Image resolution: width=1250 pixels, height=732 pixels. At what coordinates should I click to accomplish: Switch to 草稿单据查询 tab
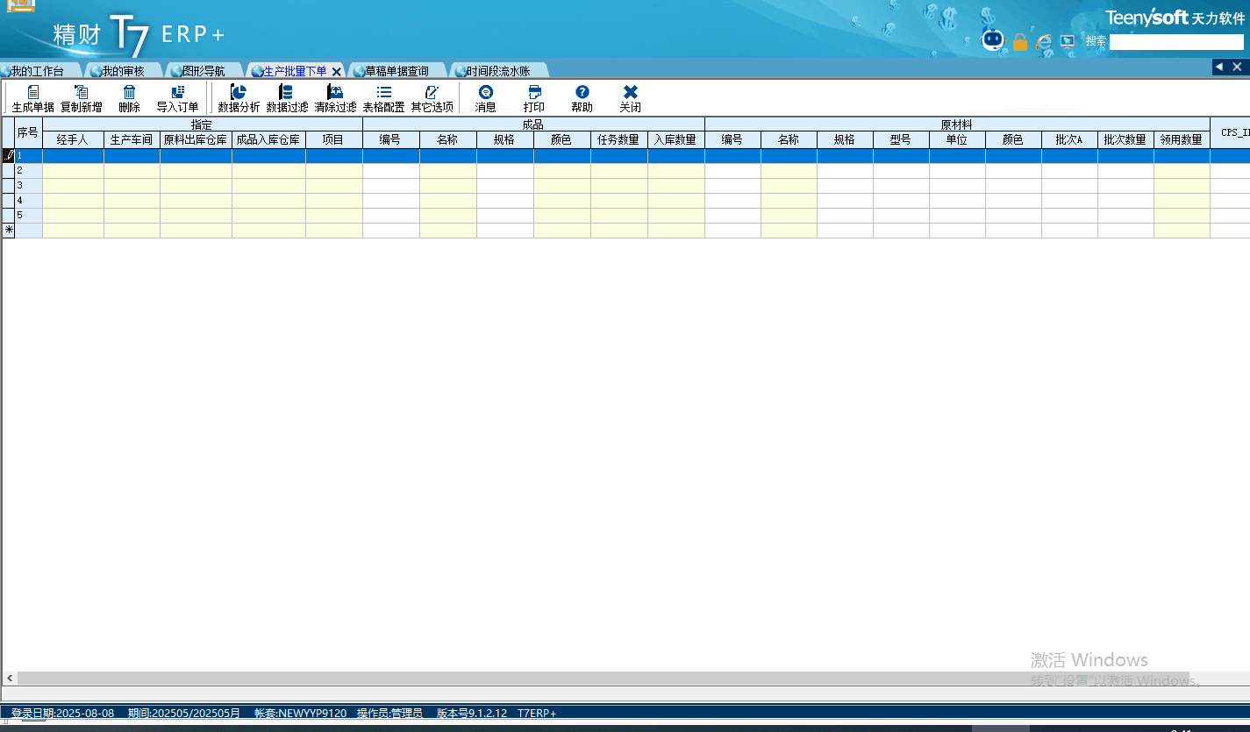(x=396, y=71)
